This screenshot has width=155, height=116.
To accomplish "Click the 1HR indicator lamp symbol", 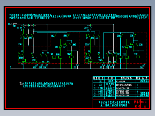I will [37, 65].
